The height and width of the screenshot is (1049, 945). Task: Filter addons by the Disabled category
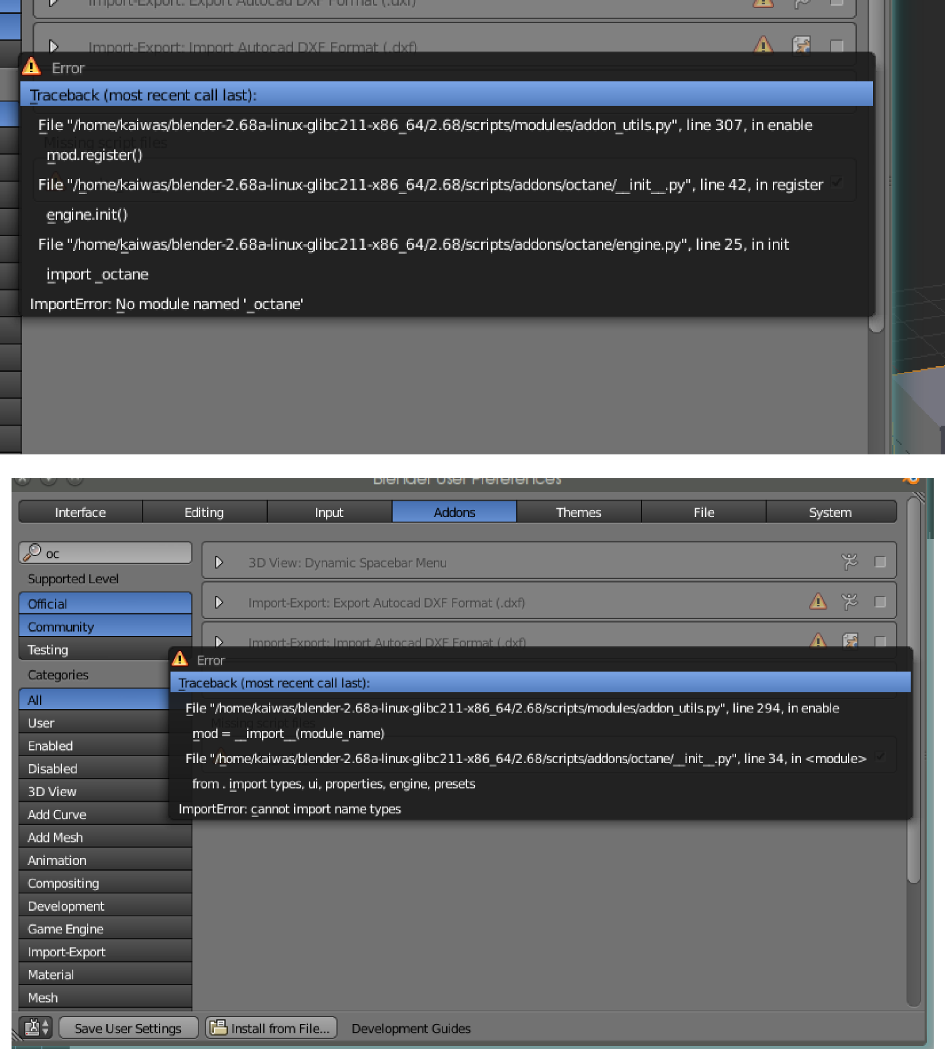(x=94, y=769)
